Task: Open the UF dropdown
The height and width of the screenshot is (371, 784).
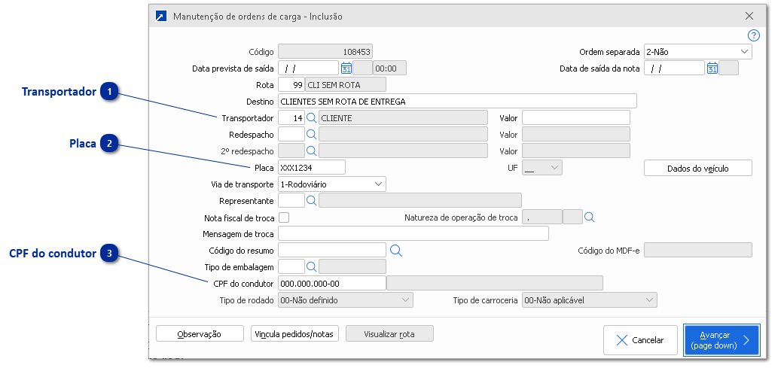Action: (x=542, y=168)
